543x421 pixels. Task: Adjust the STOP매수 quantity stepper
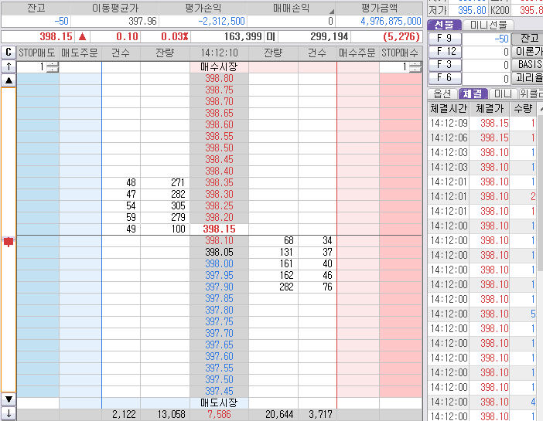click(x=415, y=66)
